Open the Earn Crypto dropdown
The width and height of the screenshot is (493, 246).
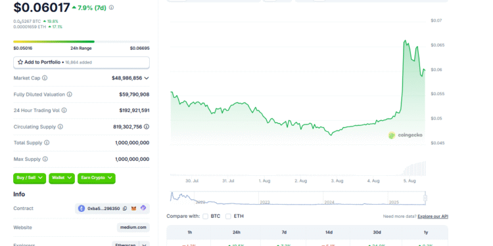97,178
